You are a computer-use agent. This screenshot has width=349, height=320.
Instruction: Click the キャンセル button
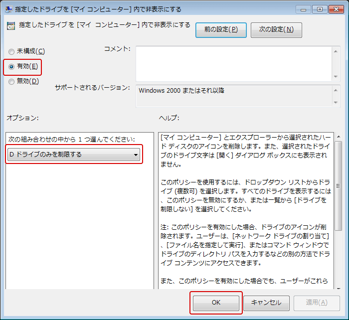click(266, 303)
